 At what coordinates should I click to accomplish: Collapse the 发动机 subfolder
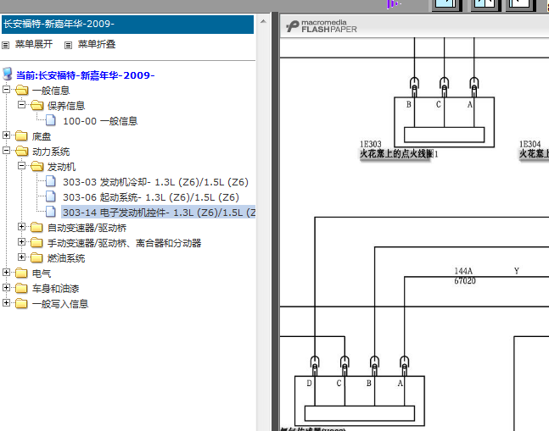[x=22, y=166]
